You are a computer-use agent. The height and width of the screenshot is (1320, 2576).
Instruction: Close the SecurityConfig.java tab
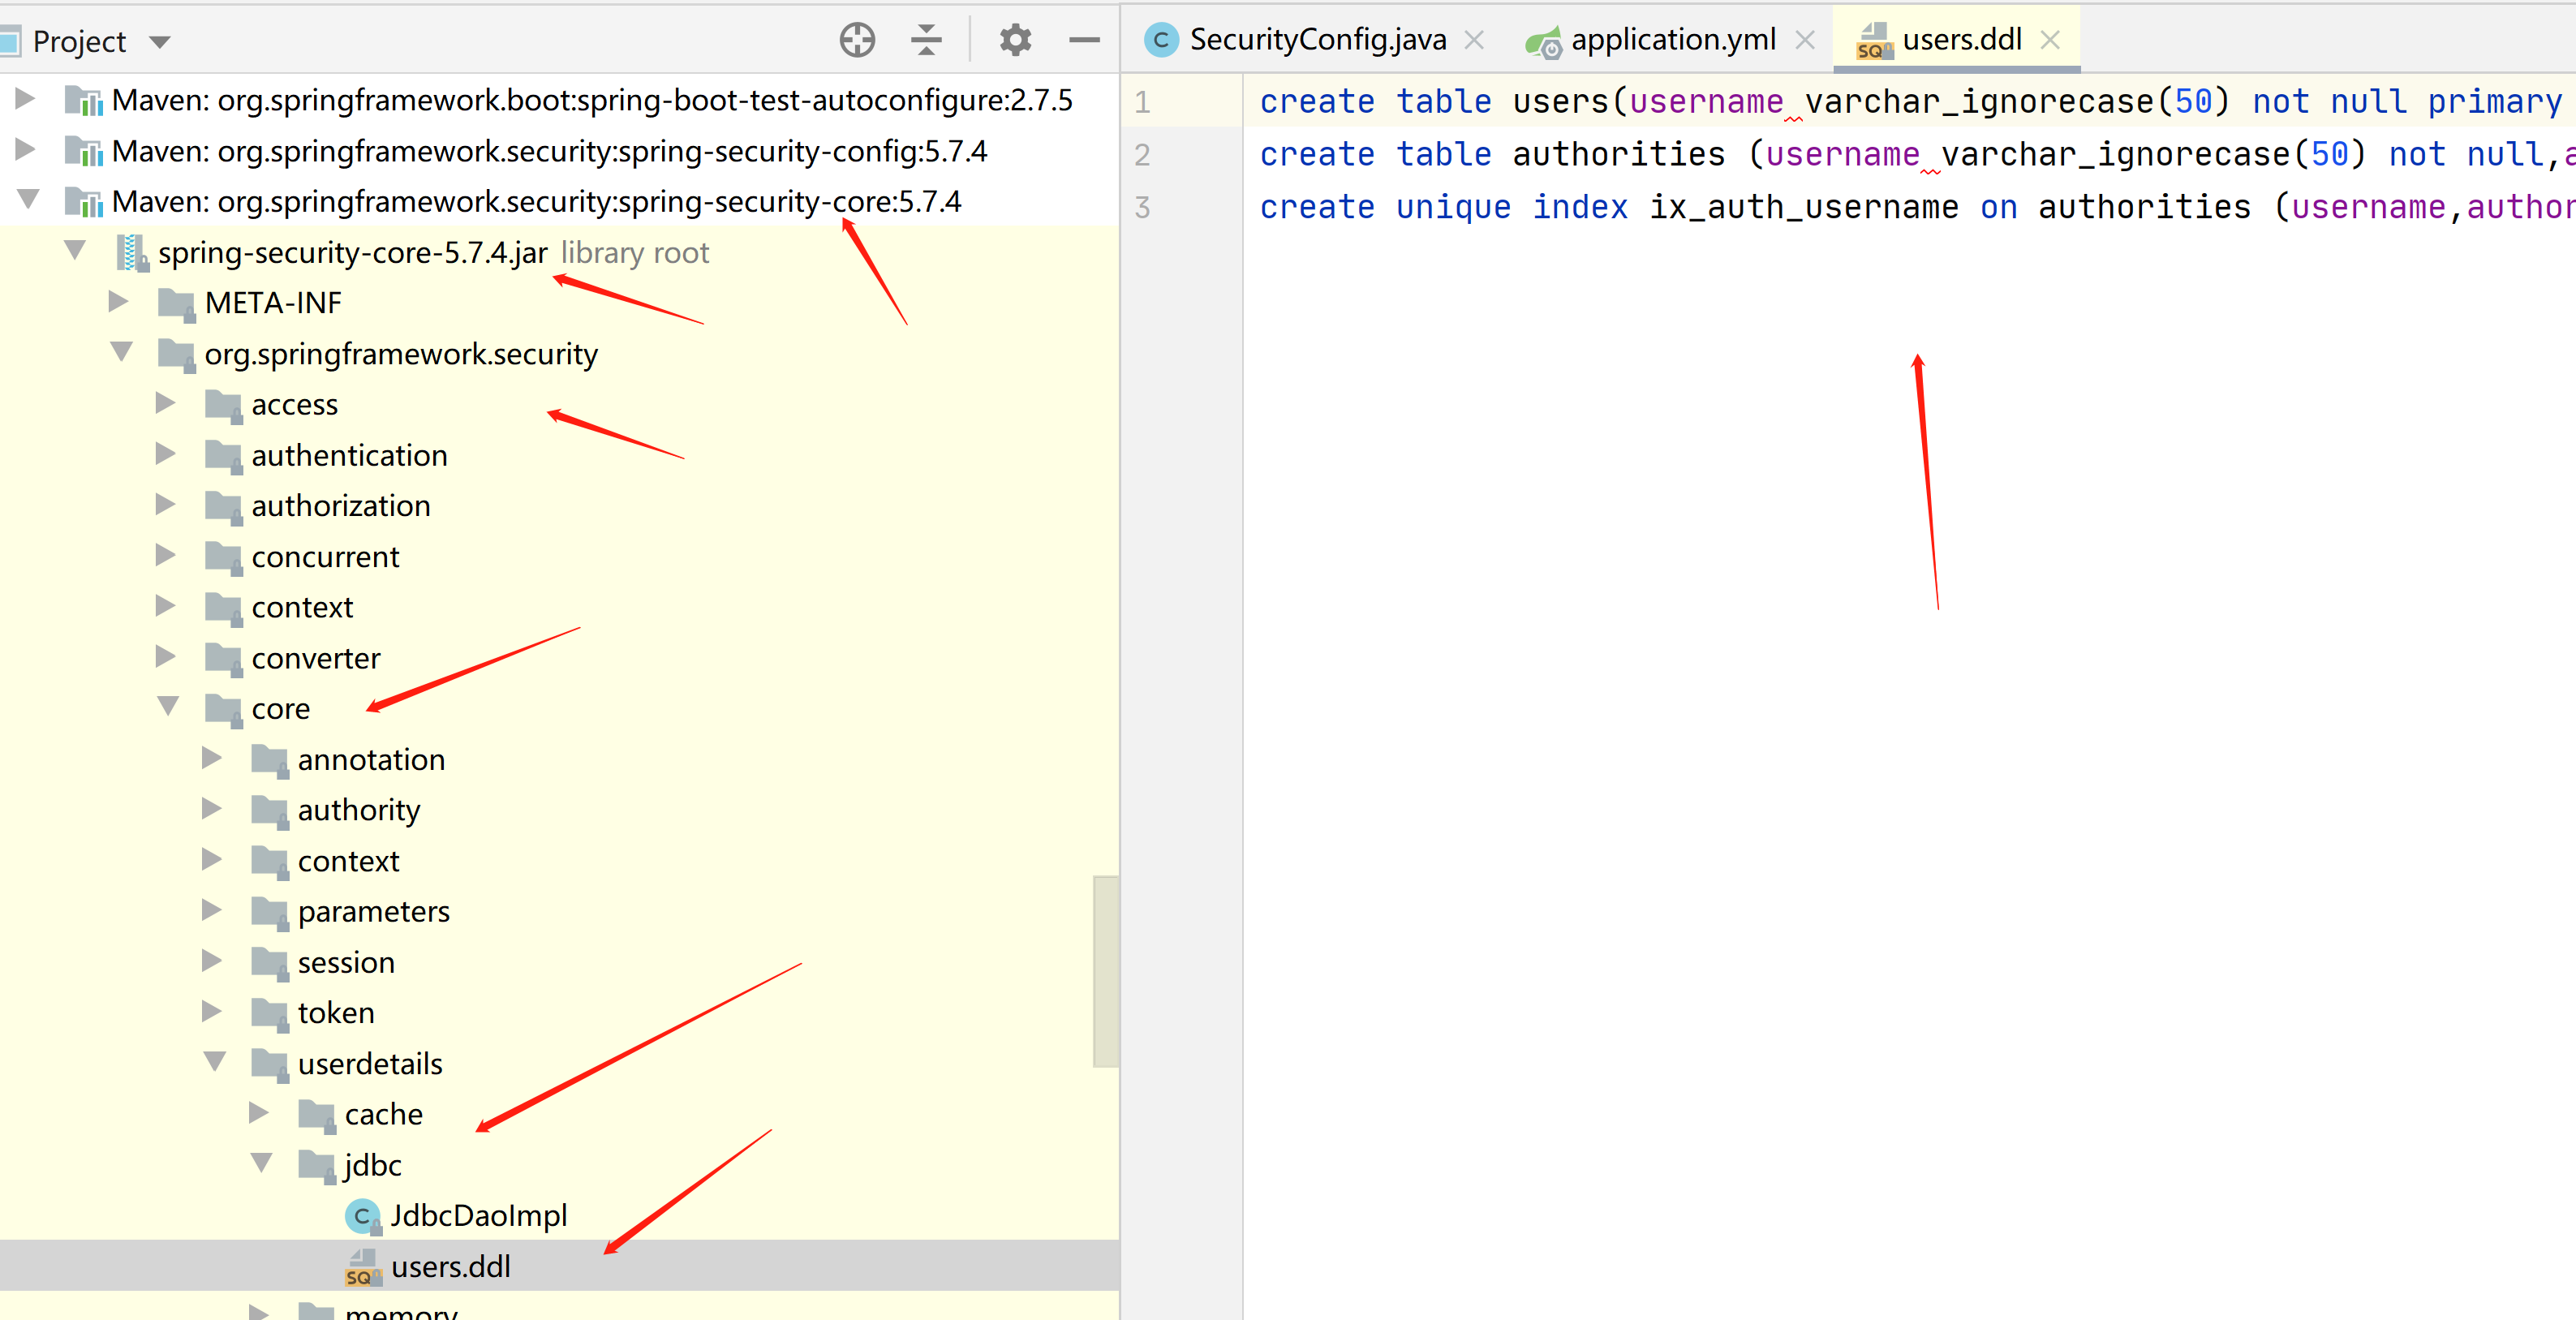[1474, 40]
